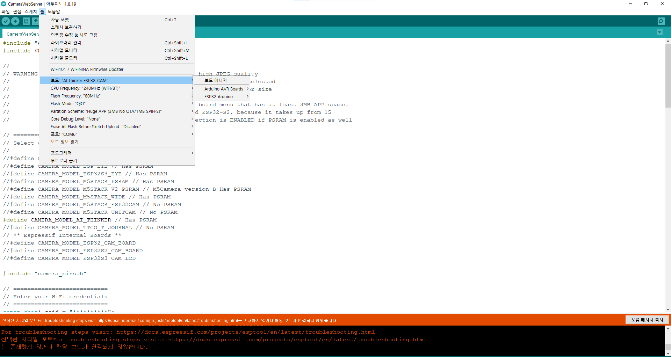Viewport: 671px width, 357px height.
Task: Open 라이브러리 관리 (Manage Libraries) entry
Action: (67, 43)
